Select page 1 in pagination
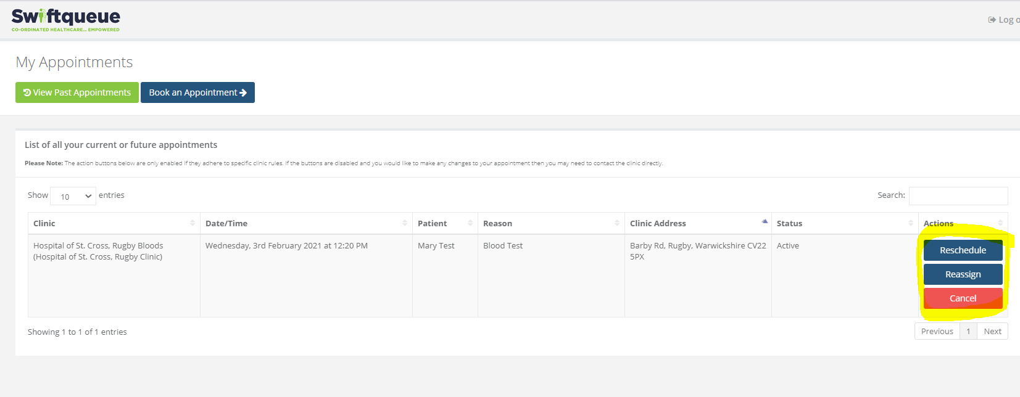The height and width of the screenshot is (397, 1020). coord(968,332)
